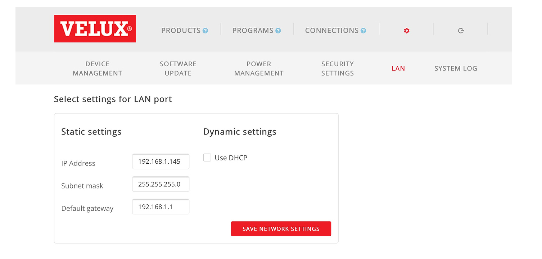Image resolution: width=542 pixels, height=259 pixels.
Task: Go to the PROGRAMS section
Action: pos(253,31)
